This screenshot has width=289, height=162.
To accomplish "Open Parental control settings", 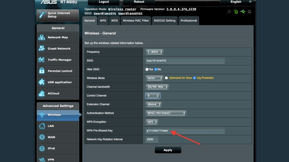I will coord(58,71).
